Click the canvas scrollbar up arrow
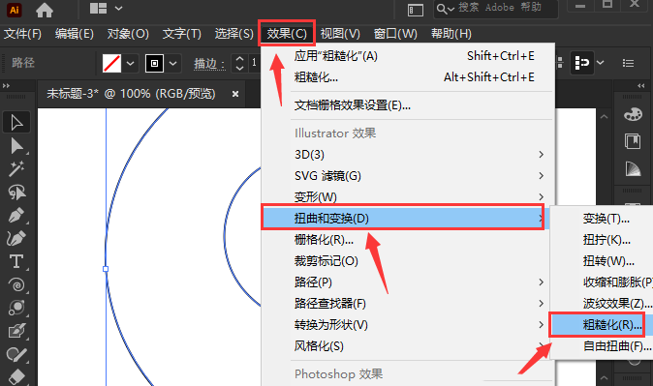Screen dimensions: 653x386 coord(604,117)
